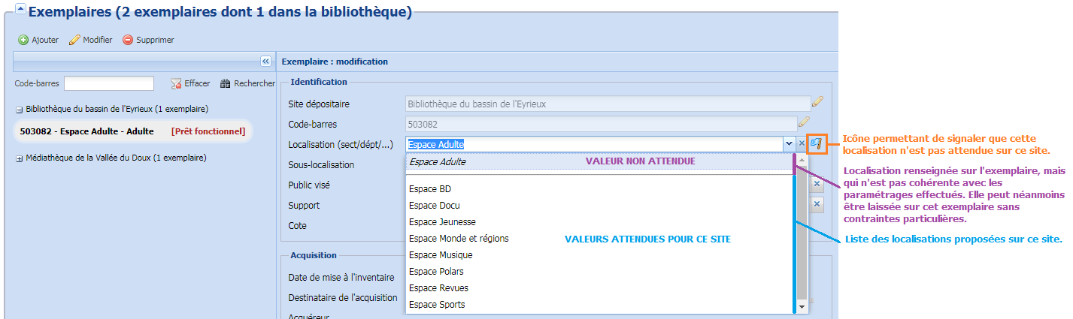Viewport: 1073px width, 319px height.
Task: Click the pencil icon beside Code-barres 503082
Action: coord(804,122)
